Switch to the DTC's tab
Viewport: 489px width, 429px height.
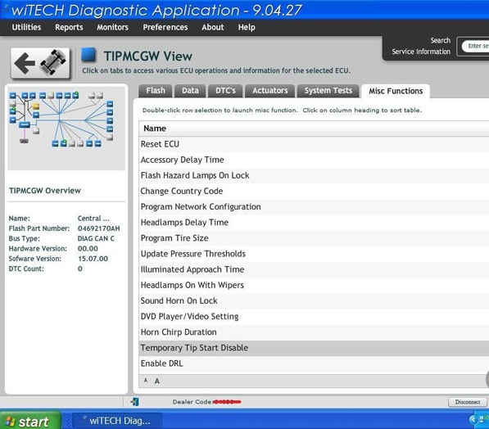point(225,91)
